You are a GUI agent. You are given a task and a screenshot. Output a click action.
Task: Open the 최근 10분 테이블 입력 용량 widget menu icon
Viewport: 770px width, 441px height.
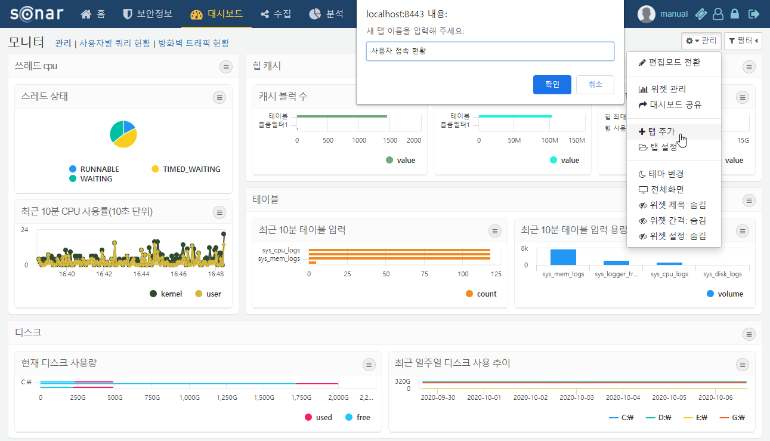coord(742,231)
